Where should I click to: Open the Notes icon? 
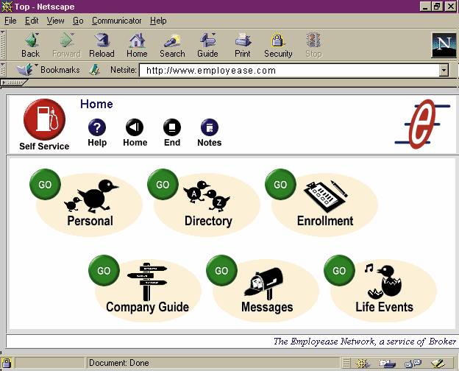209,127
